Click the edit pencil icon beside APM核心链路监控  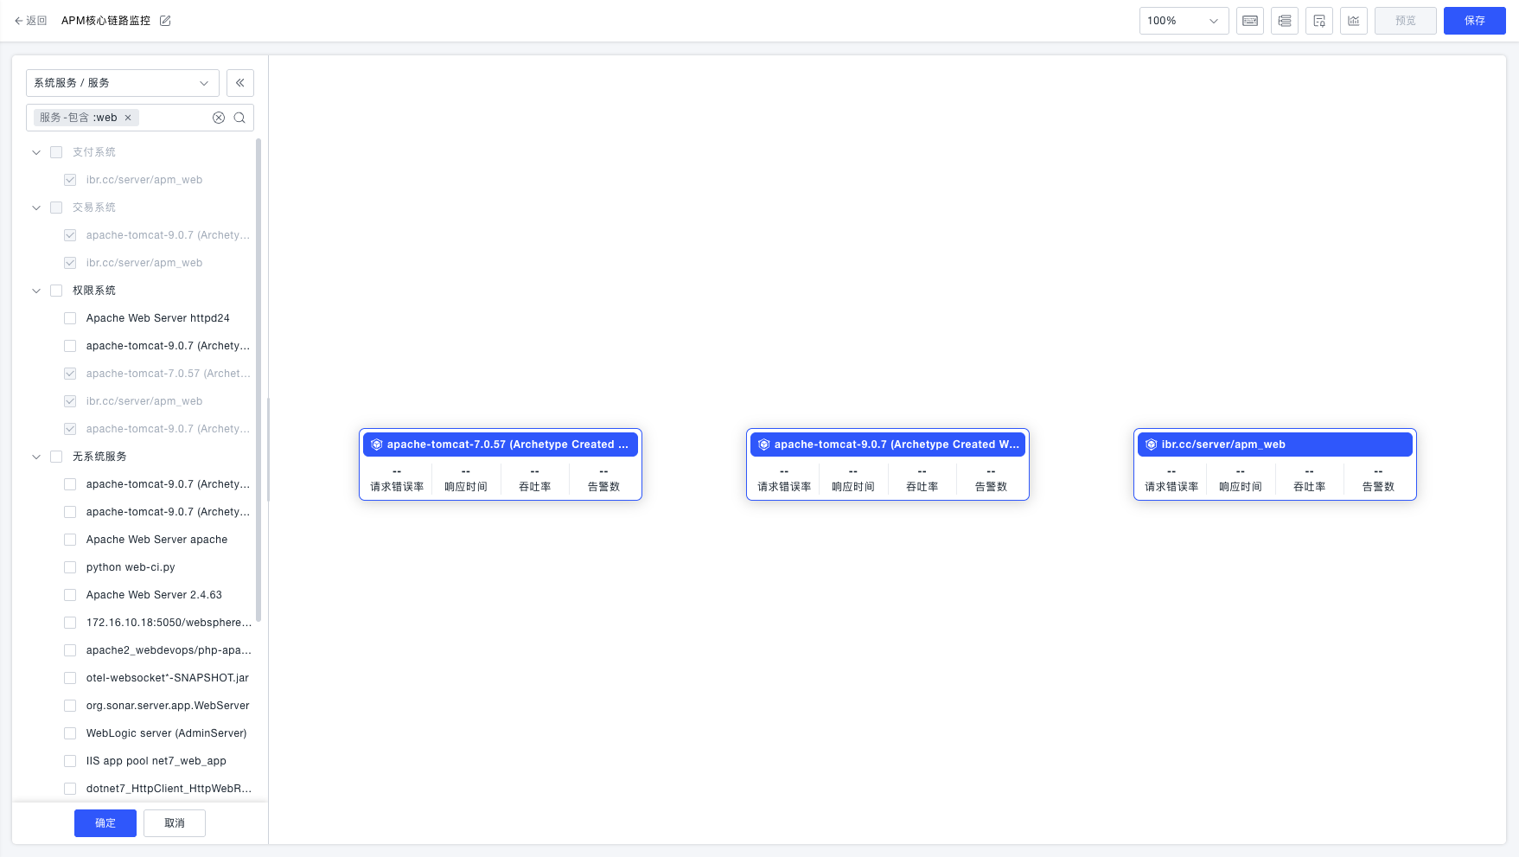[x=165, y=21]
